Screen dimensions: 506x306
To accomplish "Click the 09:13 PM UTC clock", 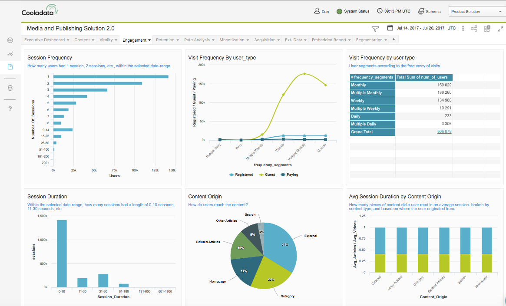I will point(394,11).
